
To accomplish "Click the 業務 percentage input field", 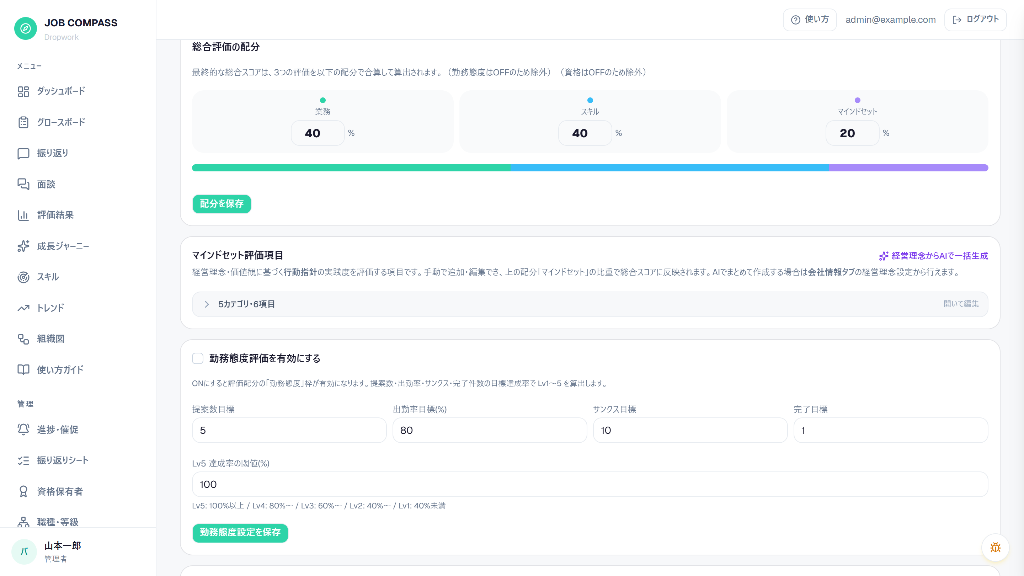I will tap(318, 133).
